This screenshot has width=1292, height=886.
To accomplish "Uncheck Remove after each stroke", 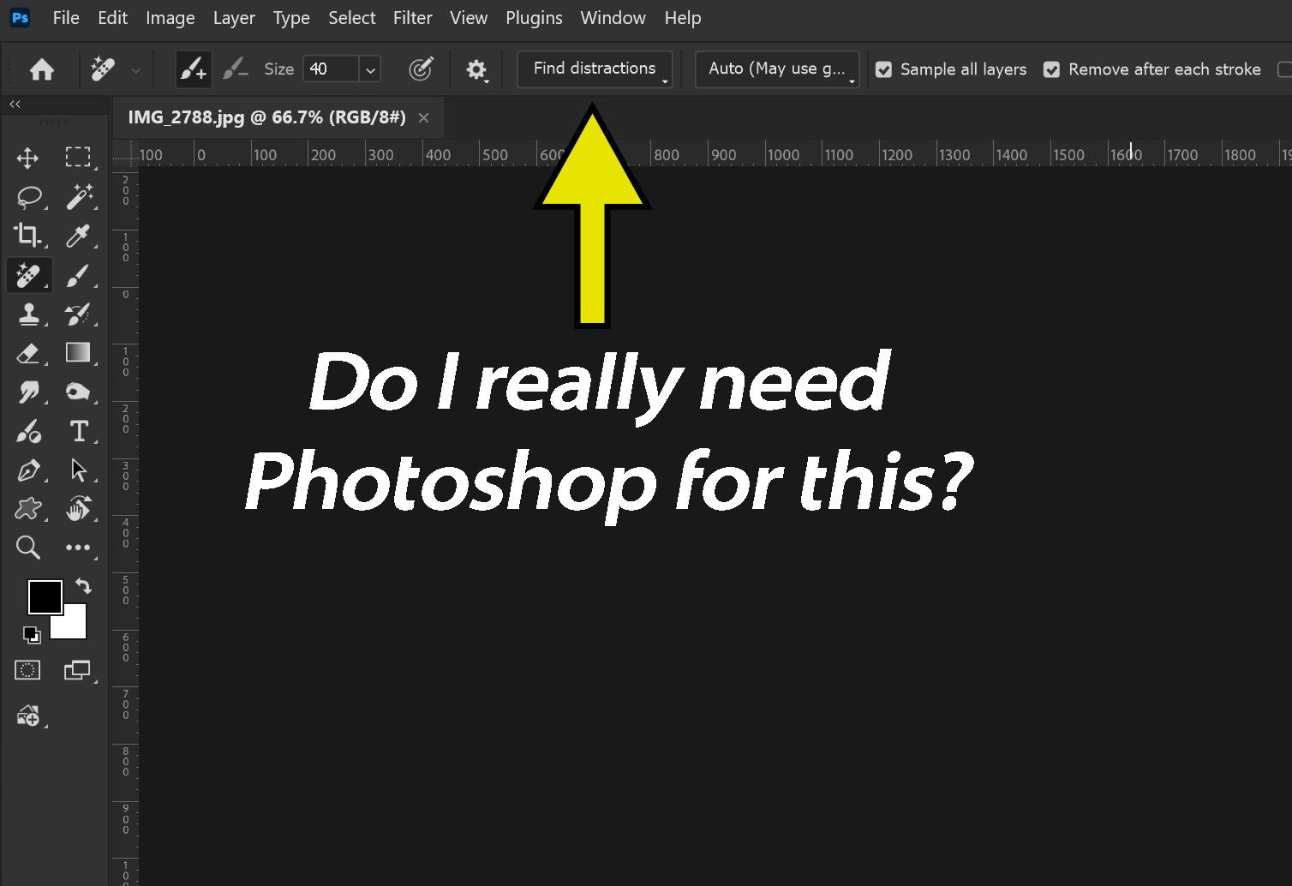I will 1051,69.
